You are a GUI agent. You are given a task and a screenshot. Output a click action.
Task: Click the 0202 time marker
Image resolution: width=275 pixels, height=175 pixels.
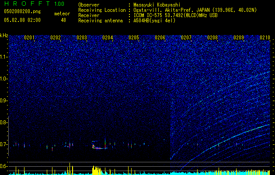pos(56,38)
